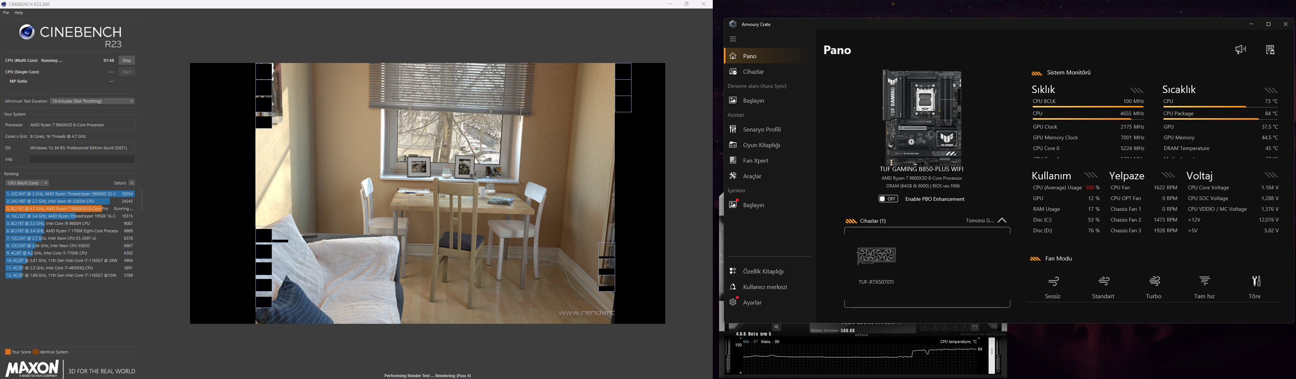Image resolution: width=1296 pixels, height=379 pixels.
Task: Collapse the Cihazlar devices list chevron
Action: tap(1002, 220)
